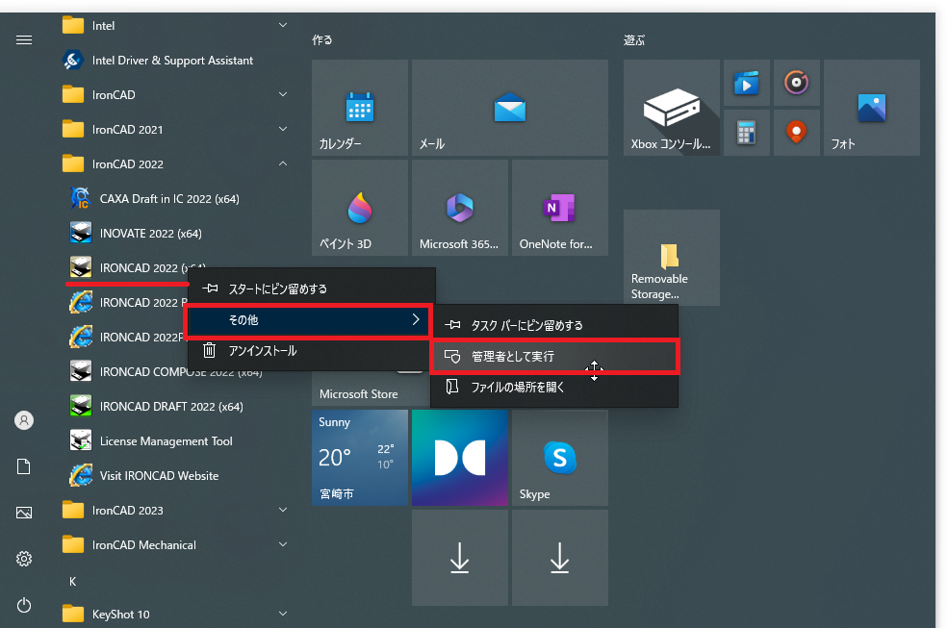
Task: Expand the IronCAD 2021 folder chevron
Action: [x=282, y=129]
